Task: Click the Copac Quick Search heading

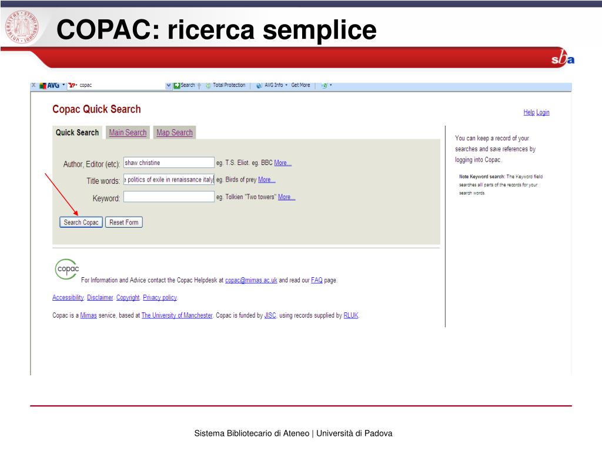Action: pos(96,109)
